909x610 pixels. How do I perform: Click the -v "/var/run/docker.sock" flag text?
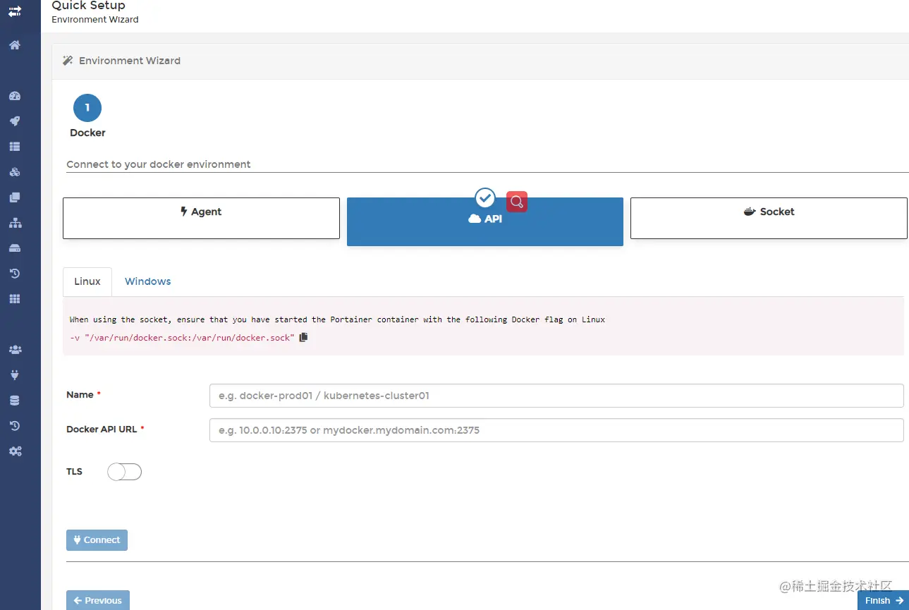tap(182, 338)
